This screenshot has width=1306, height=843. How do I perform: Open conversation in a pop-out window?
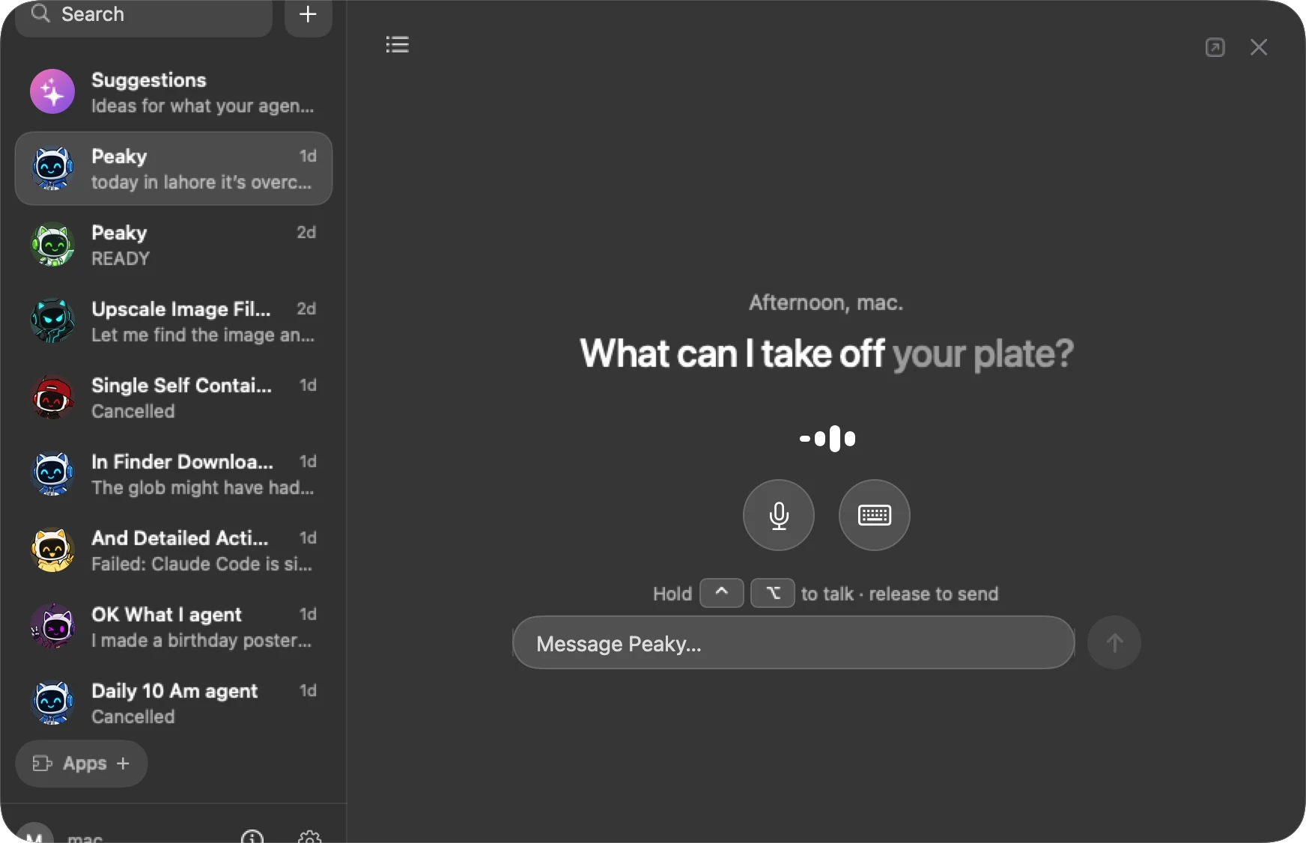[1215, 47]
